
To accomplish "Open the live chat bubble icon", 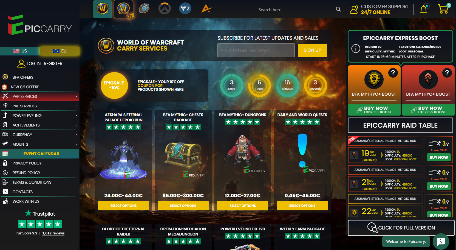I will pos(441,241).
